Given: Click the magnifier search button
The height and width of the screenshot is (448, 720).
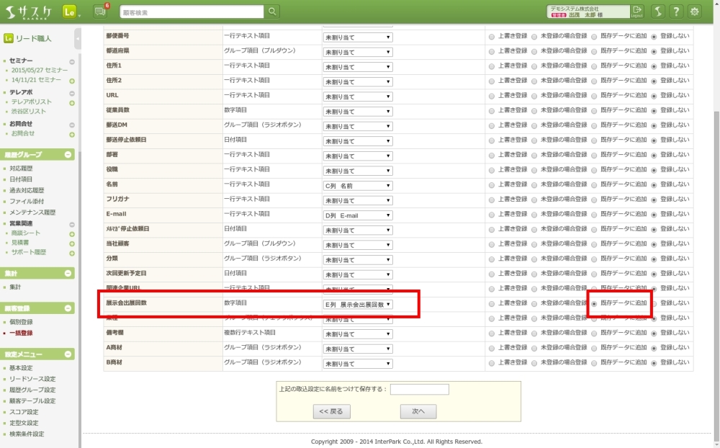Looking at the screenshot, I should click(x=272, y=12).
